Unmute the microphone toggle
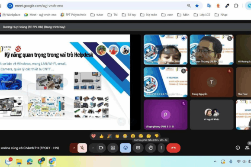The image size is (251, 167). click(x=82, y=148)
